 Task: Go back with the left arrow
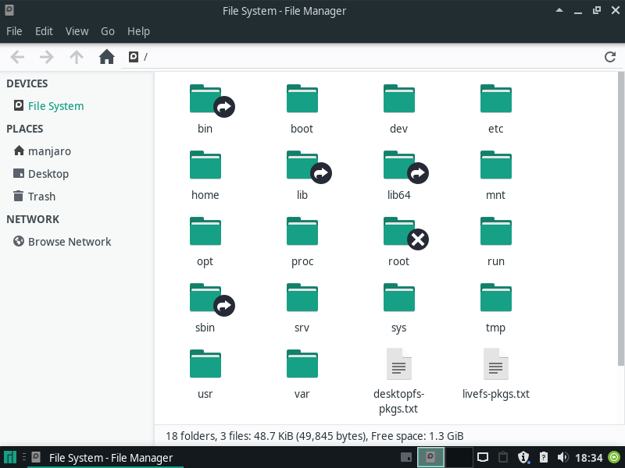(17, 57)
